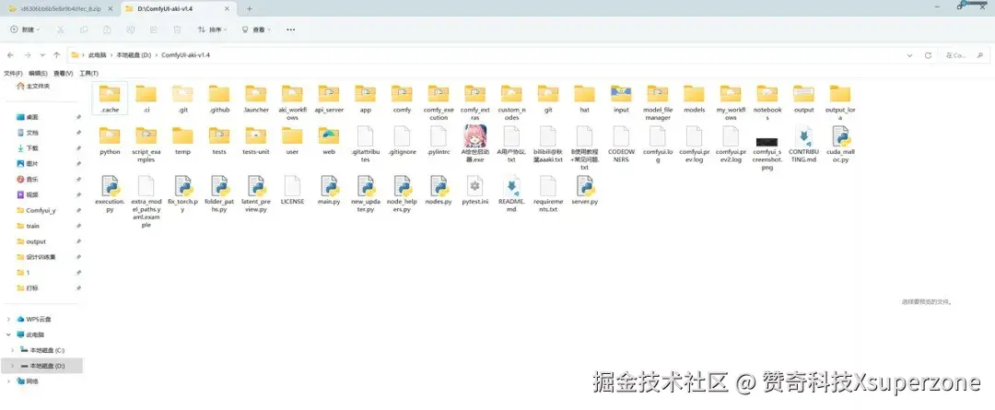Collapse the 此电脑 tree node
This screenshot has width=995, height=410.
(8, 334)
